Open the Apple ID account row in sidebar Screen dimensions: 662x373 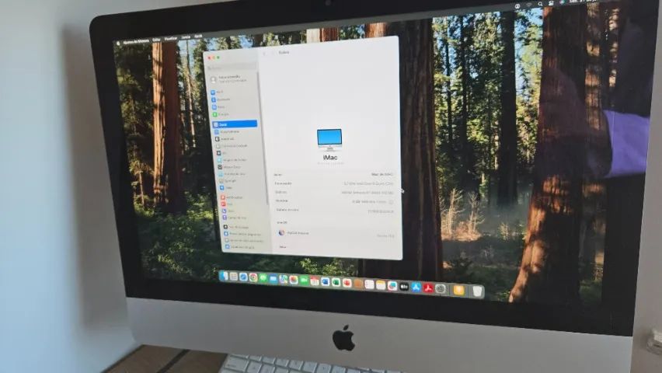coord(232,79)
